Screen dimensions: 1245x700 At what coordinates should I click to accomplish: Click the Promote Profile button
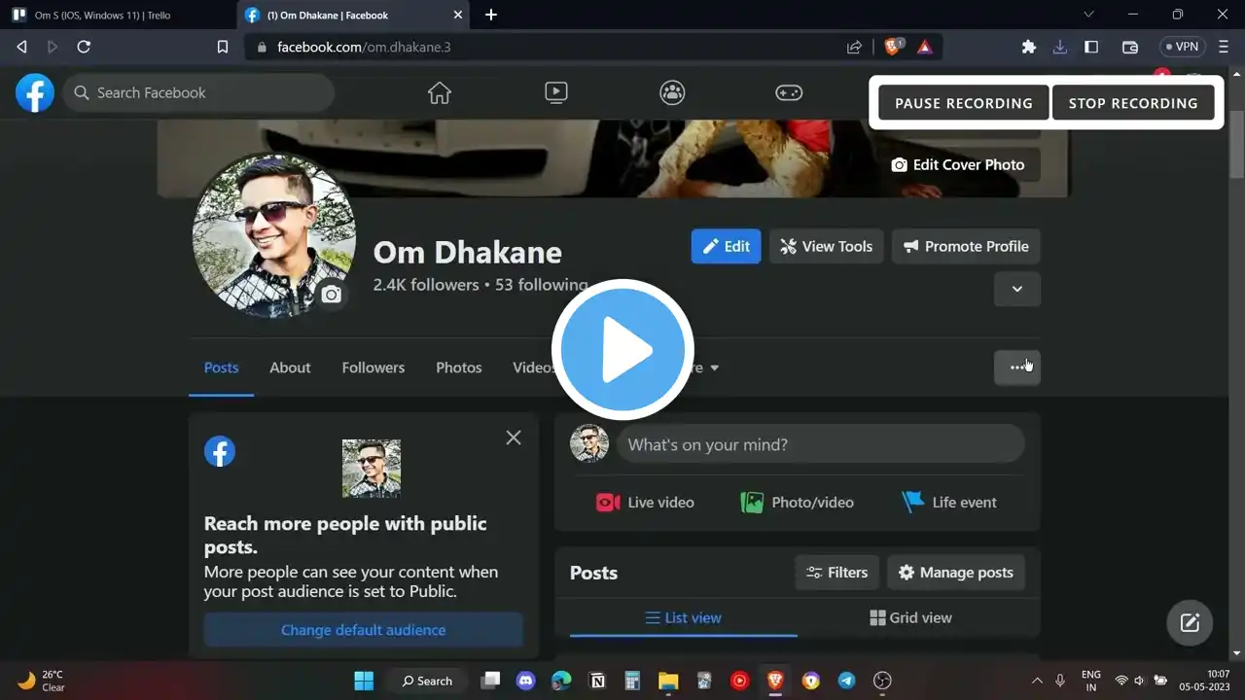(x=966, y=246)
